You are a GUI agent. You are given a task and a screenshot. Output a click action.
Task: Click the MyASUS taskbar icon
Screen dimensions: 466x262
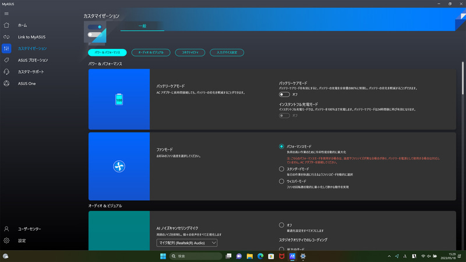pyautogui.click(x=292, y=256)
